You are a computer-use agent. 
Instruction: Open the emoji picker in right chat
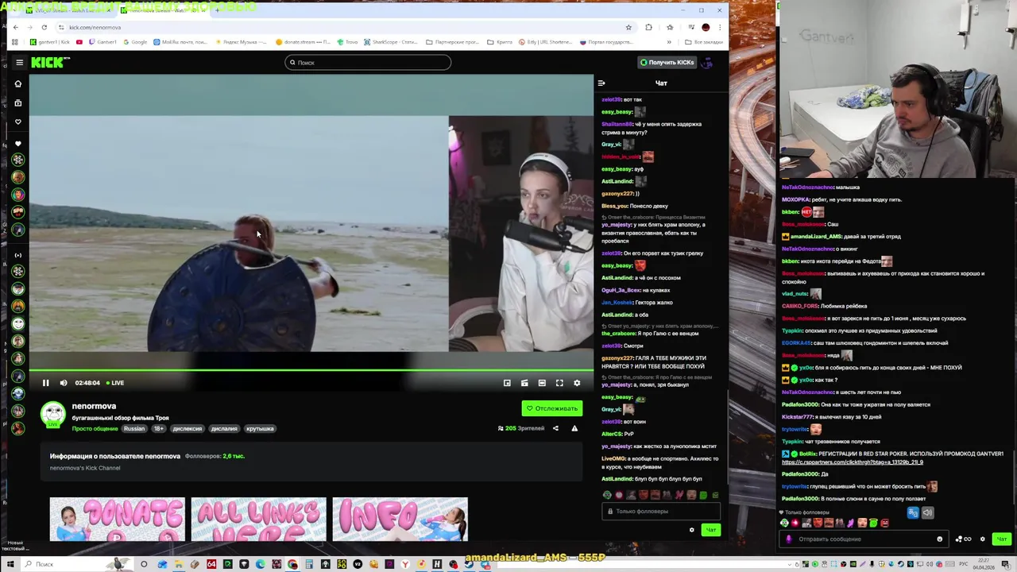[939, 539]
